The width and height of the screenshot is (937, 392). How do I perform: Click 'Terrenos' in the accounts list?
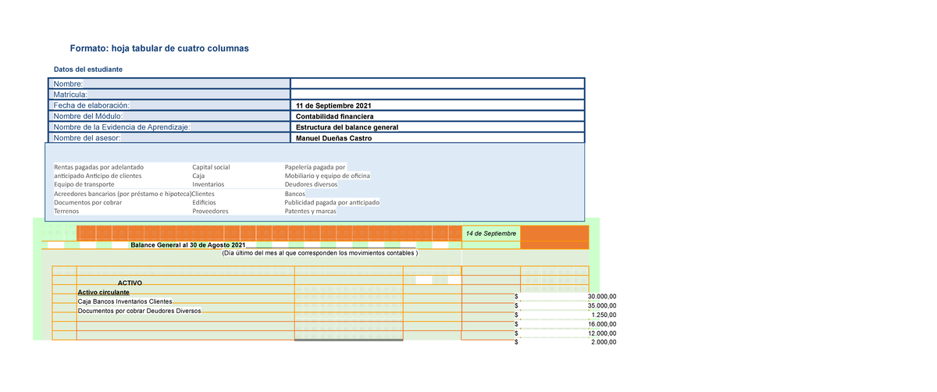tap(66, 211)
